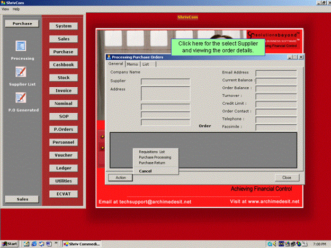Open the Supplier List icon
Viewport: 331px width, 248px height.
pos(21,72)
